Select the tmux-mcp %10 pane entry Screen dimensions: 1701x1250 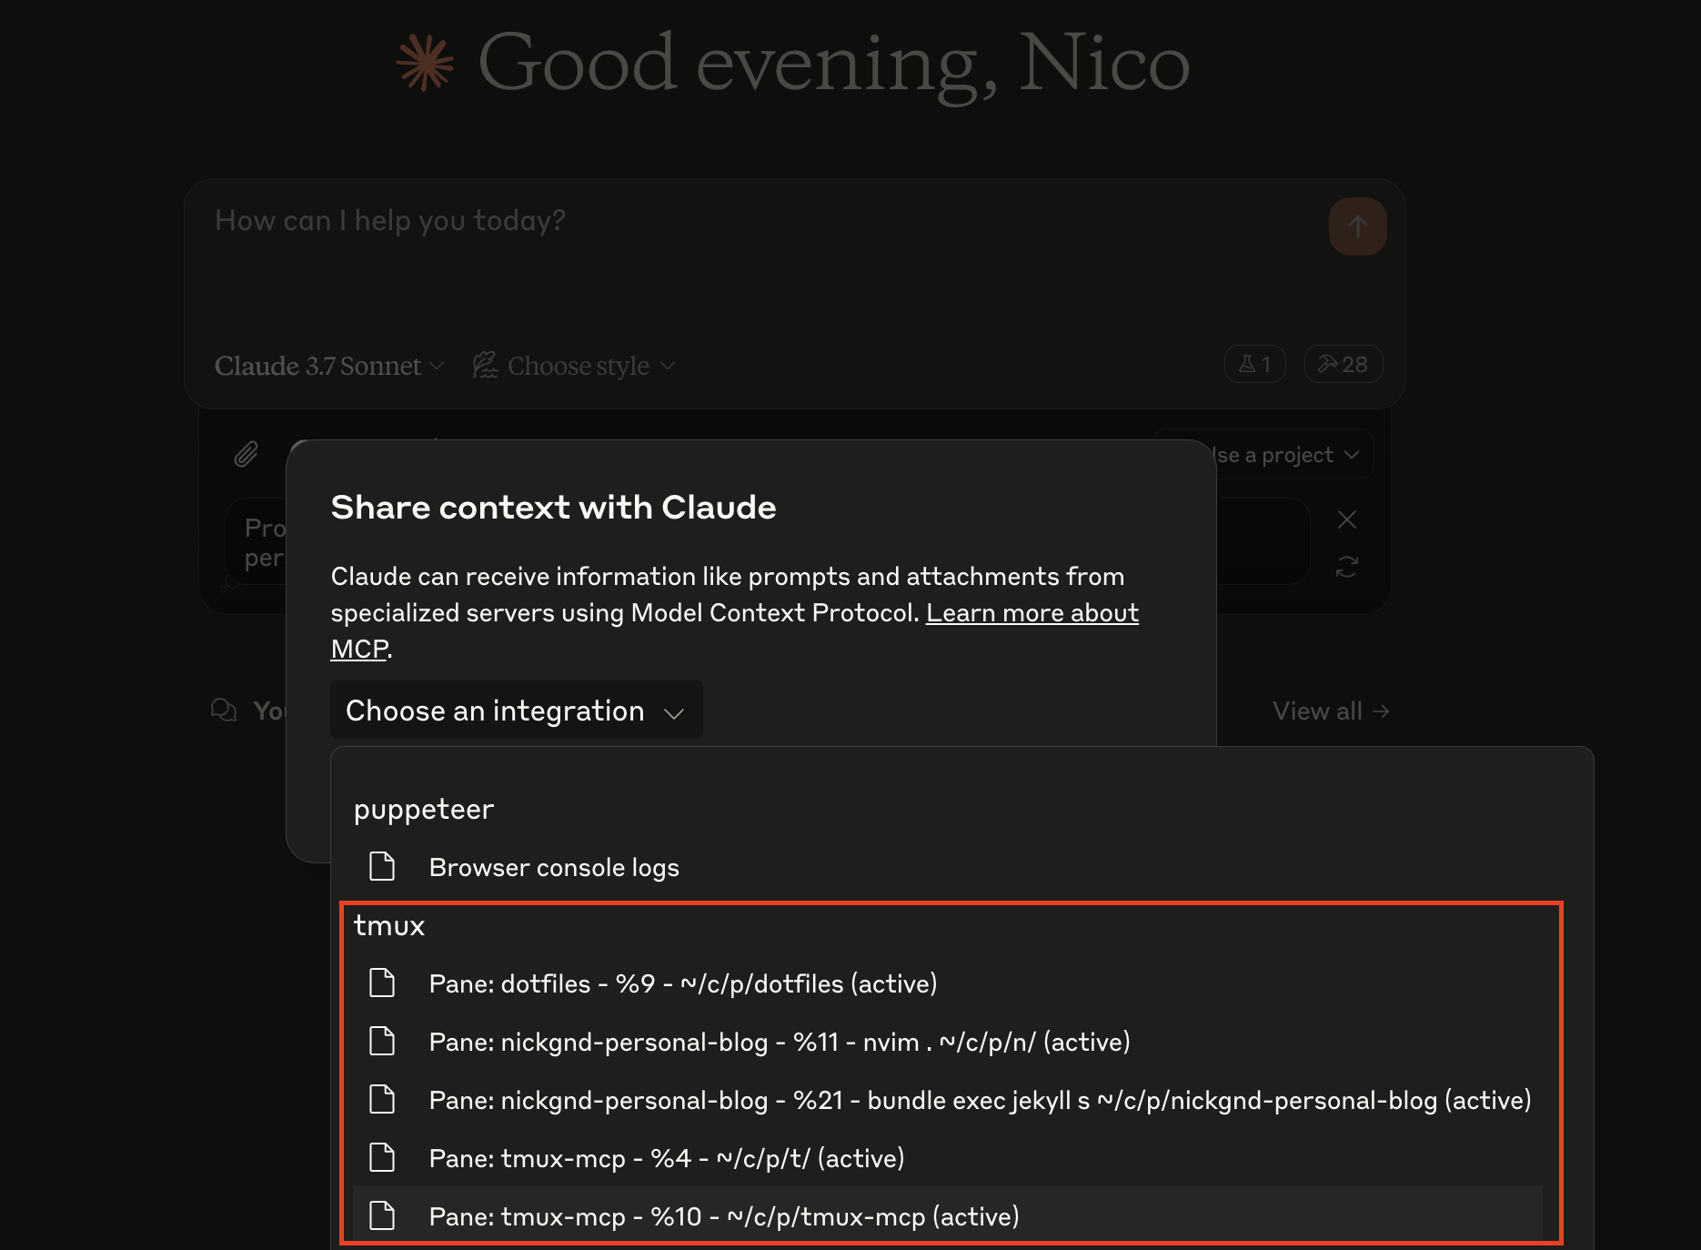pos(723,1217)
